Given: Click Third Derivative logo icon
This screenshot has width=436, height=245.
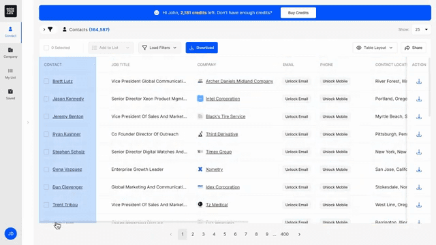Looking at the screenshot, I should coord(200,134).
